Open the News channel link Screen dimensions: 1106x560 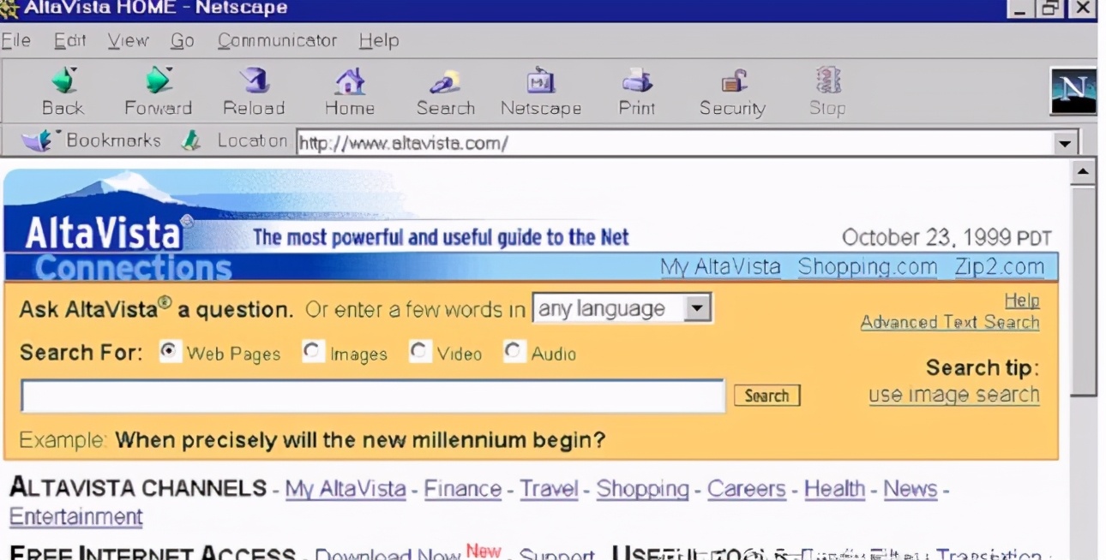(x=911, y=489)
